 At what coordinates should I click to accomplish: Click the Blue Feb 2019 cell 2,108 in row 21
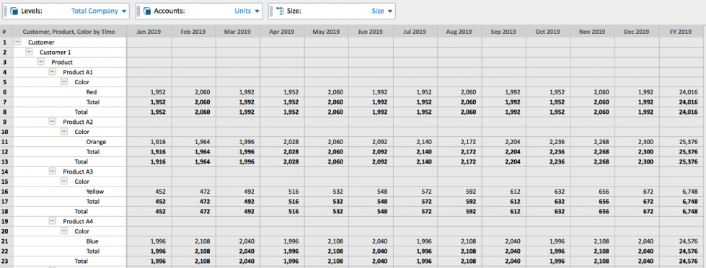[x=193, y=241]
